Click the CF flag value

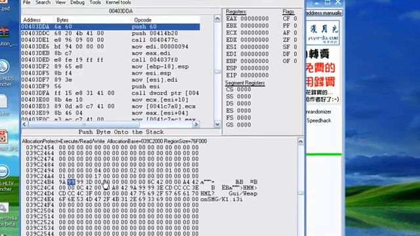pyautogui.click(x=295, y=19)
